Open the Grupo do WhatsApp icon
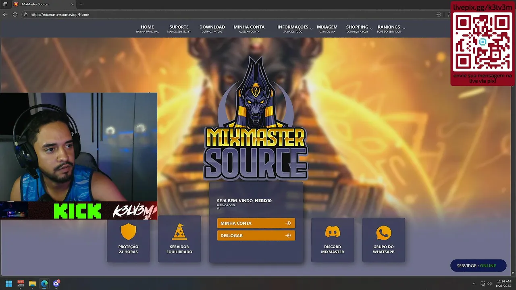Screen dimensions: 516x290 (383, 232)
